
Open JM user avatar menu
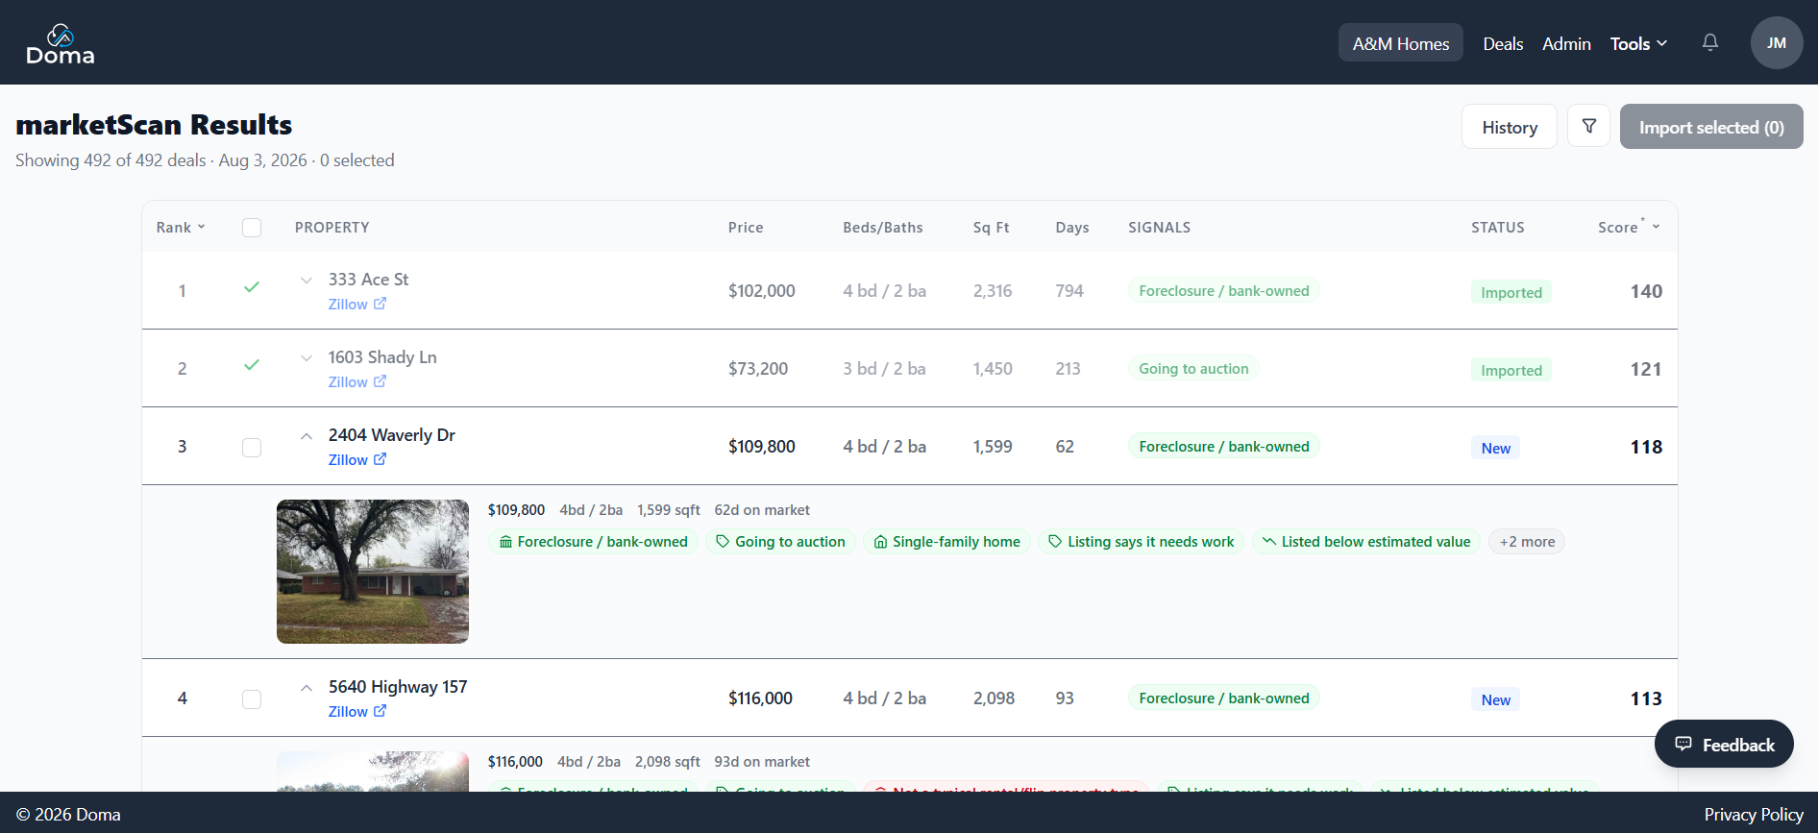pos(1777,42)
